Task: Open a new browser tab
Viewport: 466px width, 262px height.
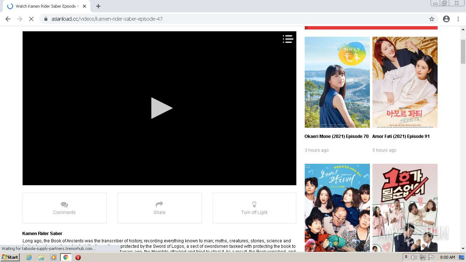Action: 98,6
